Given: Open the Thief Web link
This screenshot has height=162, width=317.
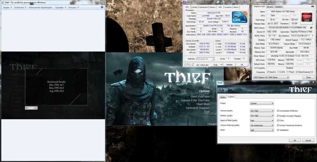Looking at the screenshot, I should (x=203, y=104).
